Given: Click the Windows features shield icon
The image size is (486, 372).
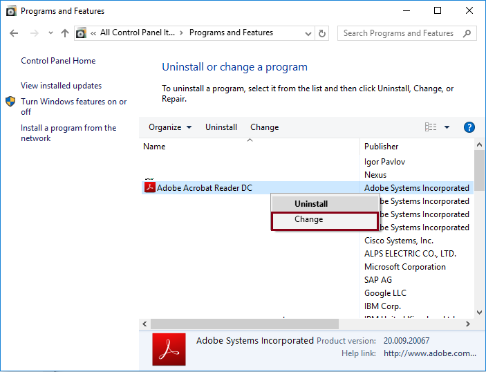Looking at the screenshot, I should click(x=10, y=102).
